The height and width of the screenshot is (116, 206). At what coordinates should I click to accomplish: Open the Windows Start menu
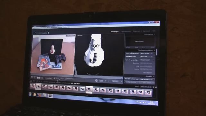(x=30, y=94)
